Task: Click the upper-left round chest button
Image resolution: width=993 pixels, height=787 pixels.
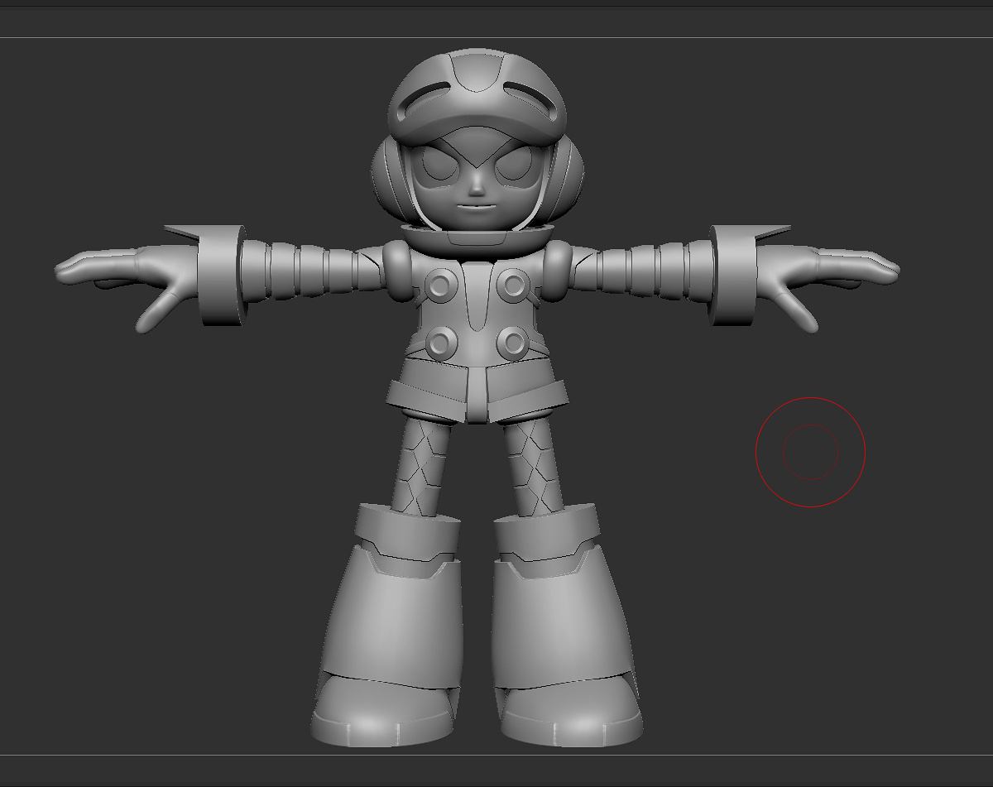Action: (x=439, y=286)
